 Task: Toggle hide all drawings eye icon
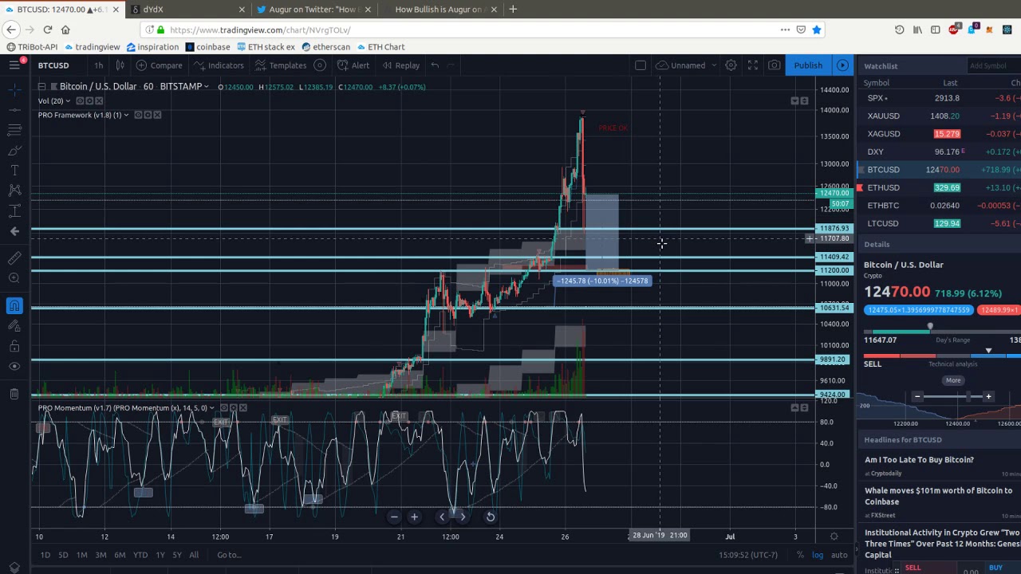pos(14,366)
